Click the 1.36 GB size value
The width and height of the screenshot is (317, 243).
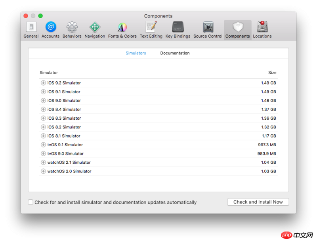coord(269,118)
